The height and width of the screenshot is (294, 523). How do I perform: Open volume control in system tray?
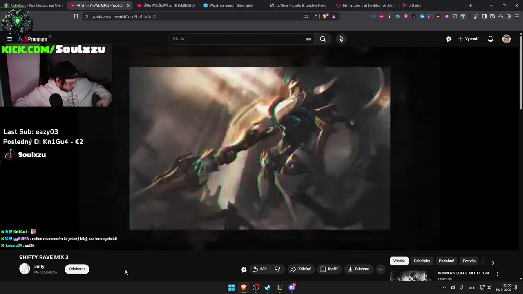pyautogui.click(x=489, y=287)
